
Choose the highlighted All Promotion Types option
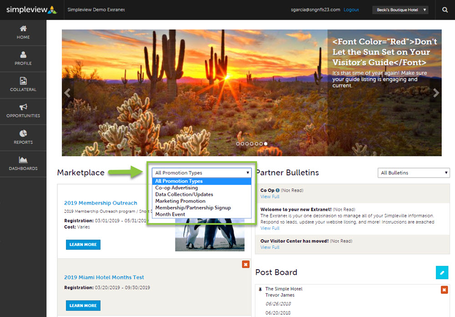coord(202,181)
